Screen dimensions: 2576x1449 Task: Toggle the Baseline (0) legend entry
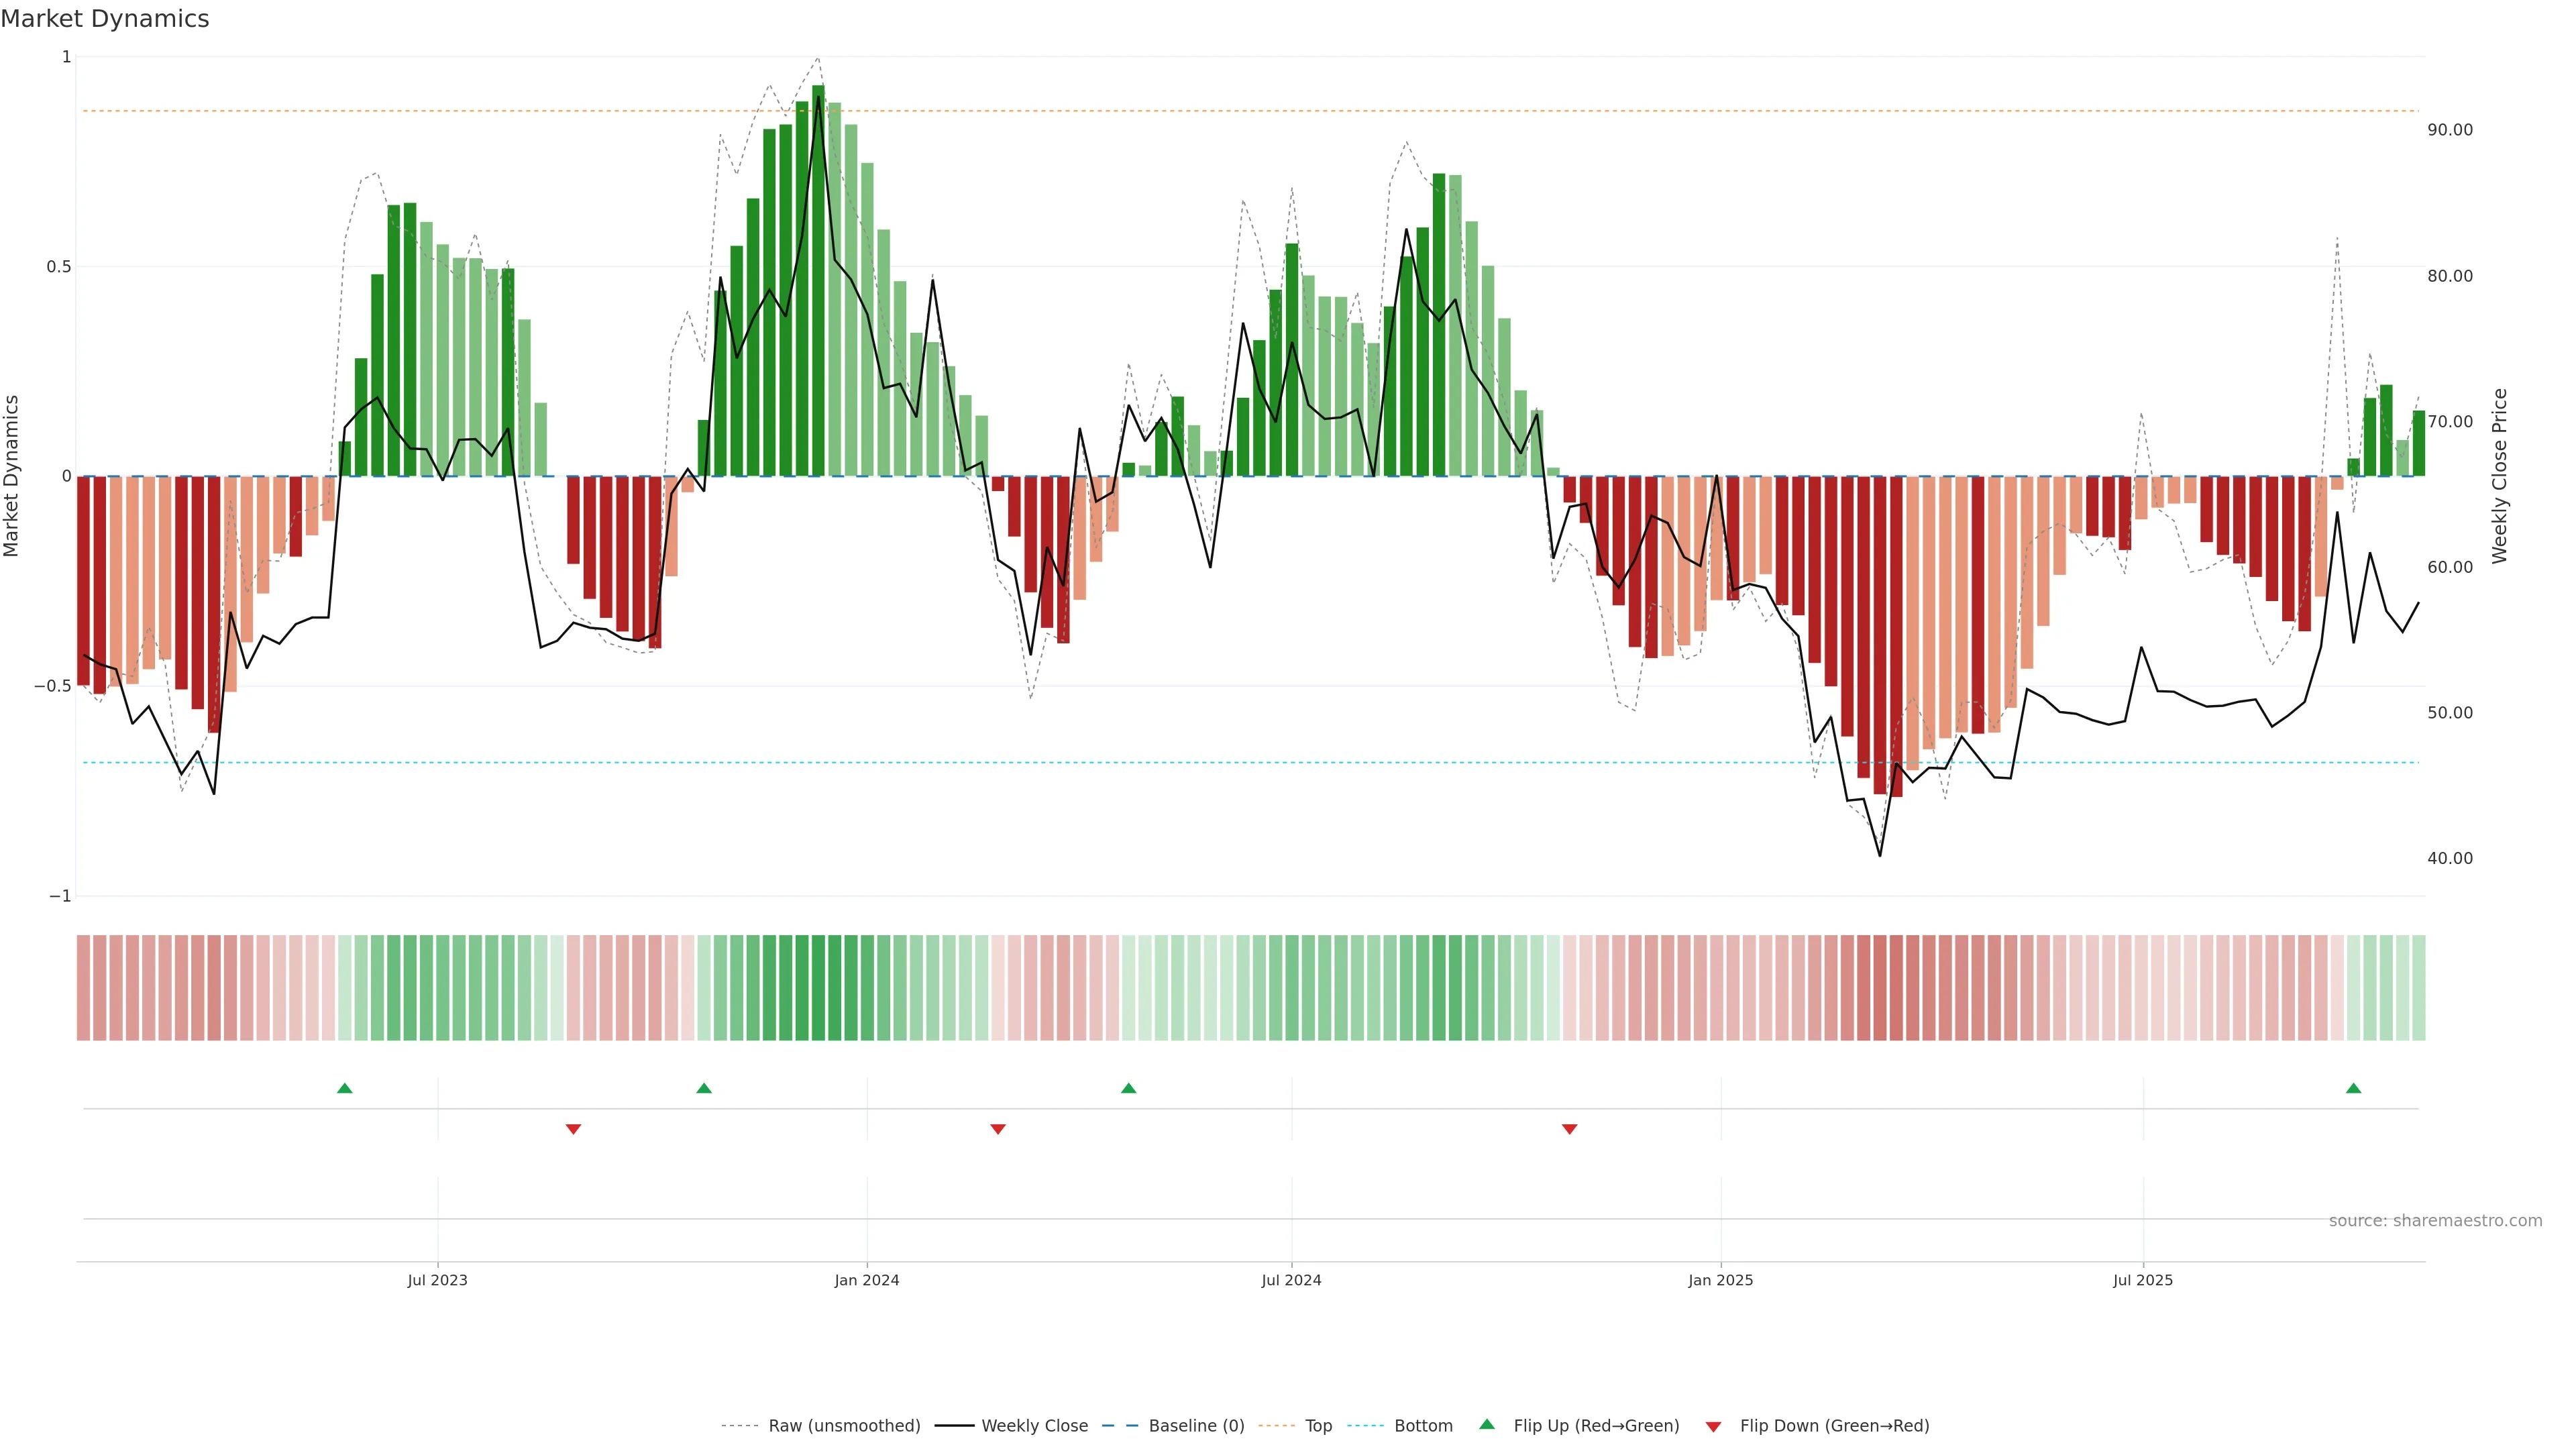coord(1196,1426)
